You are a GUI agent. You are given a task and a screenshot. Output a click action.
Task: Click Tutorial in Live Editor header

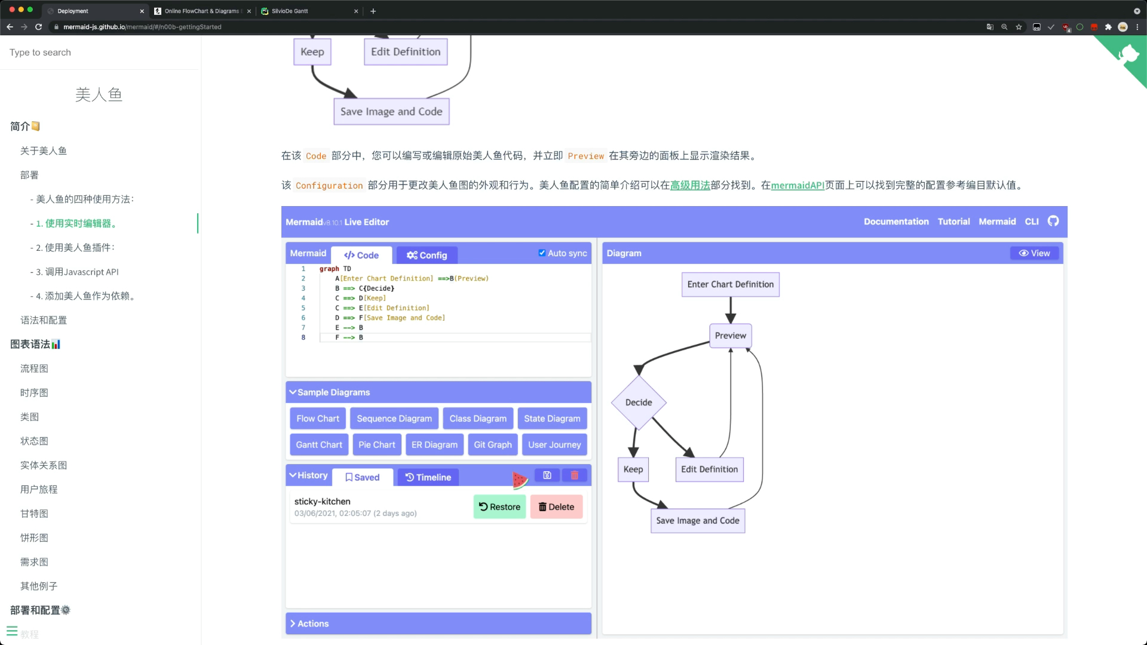(953, 222)
